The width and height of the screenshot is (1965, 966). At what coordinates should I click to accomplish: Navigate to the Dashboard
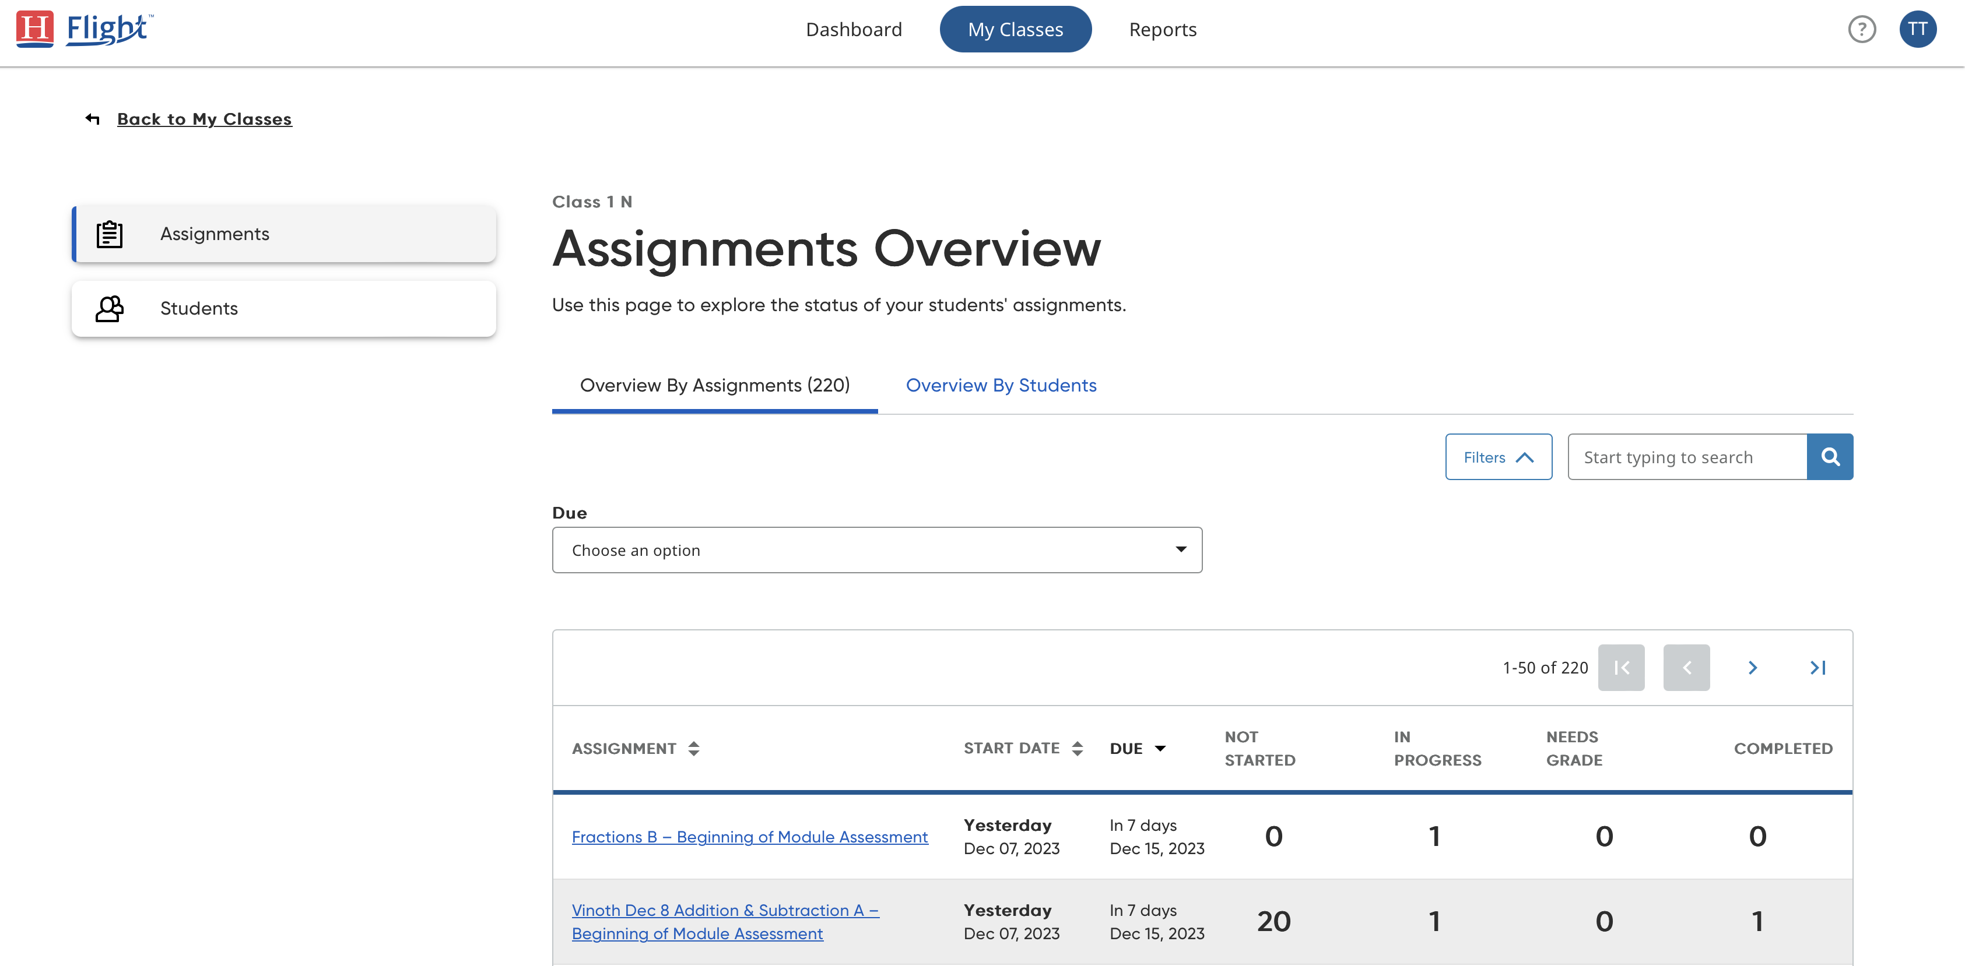(854, 30)
